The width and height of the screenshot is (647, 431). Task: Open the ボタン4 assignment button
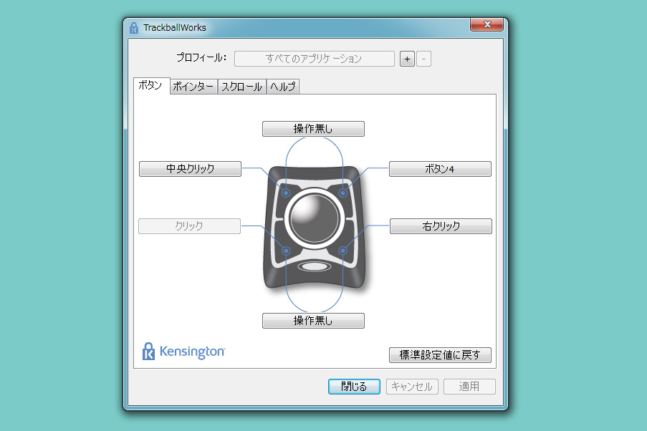[x=440, y=169]
